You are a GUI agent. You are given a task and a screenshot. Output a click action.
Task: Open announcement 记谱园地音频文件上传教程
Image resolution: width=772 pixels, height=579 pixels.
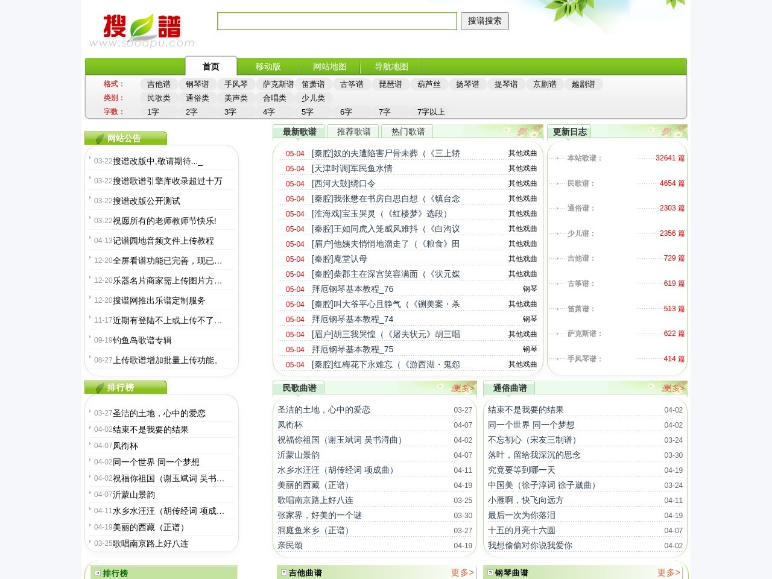click(x=163, y=241)
